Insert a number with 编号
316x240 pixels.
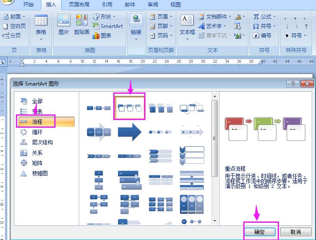[262, 36]
